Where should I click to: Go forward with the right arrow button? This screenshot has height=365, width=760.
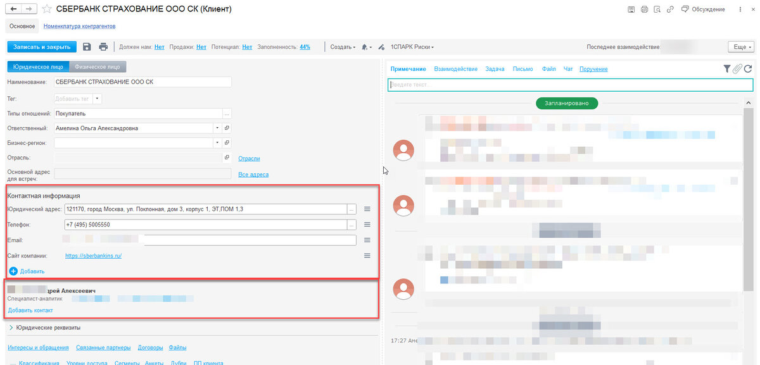(28, 9)
